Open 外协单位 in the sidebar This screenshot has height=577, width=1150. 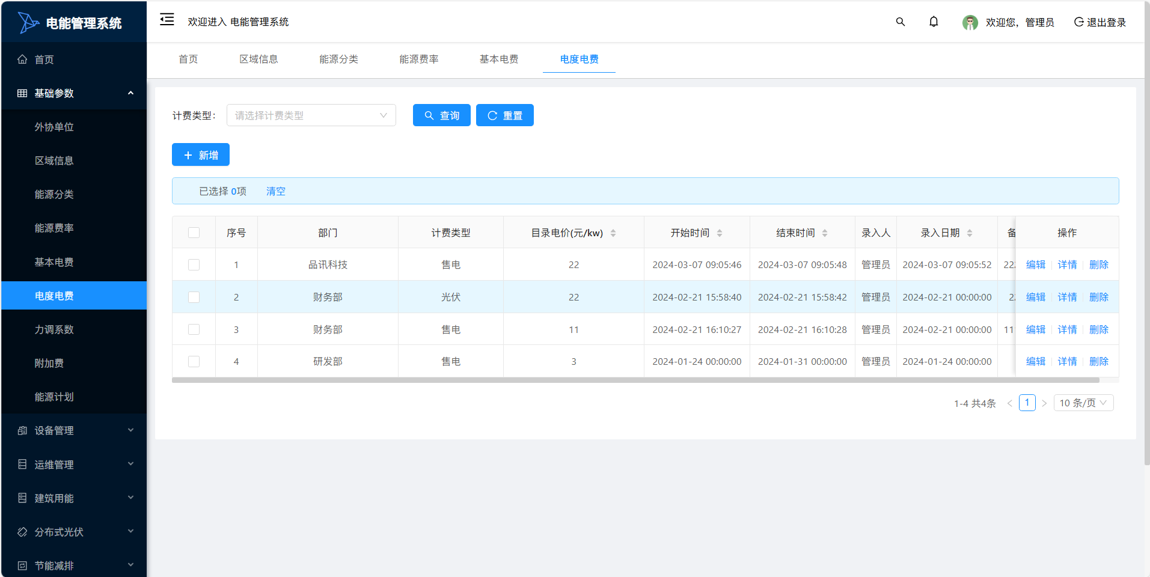pyautogui.click(x=74, y=127)
